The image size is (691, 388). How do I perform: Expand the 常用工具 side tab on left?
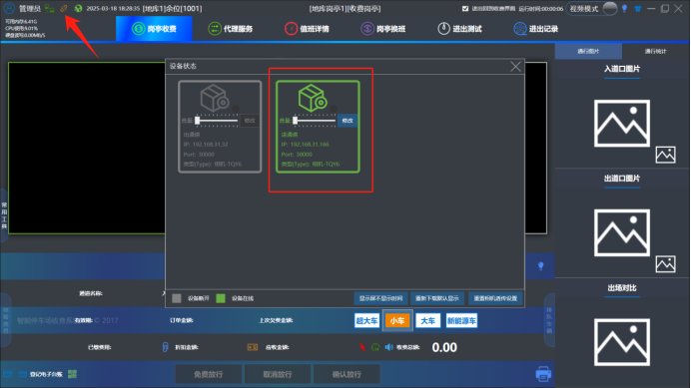pos(4,215)
